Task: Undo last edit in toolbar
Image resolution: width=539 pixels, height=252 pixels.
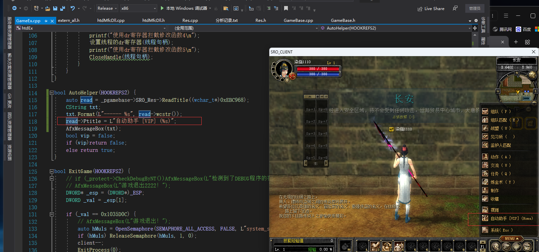Action: coord(73,8)
